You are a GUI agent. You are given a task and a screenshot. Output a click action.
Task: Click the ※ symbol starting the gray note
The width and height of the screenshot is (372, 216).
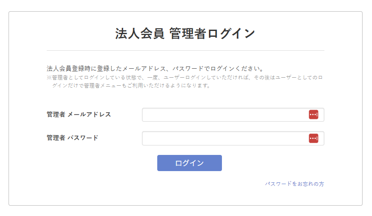49,78
